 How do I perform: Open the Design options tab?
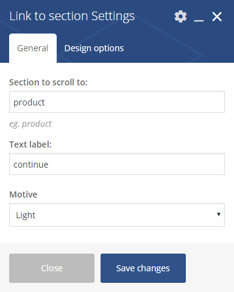pyautogui.click(x=94, y=48)
